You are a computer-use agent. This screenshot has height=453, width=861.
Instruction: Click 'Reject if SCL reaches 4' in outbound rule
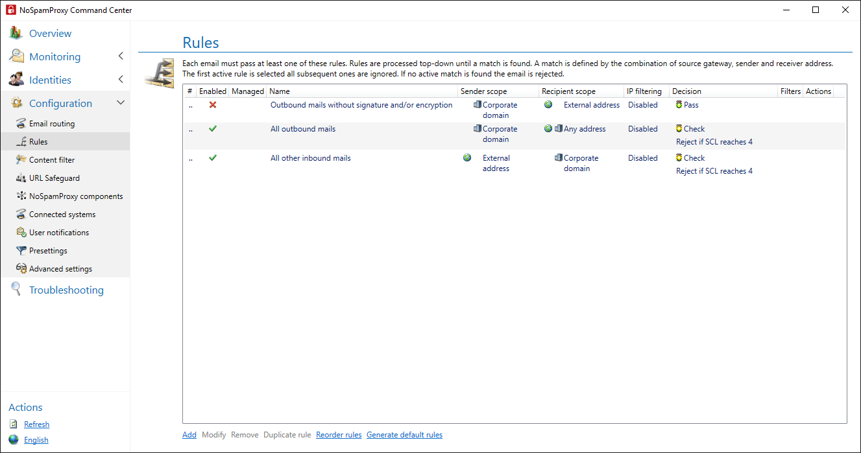[x=714, y=142]
